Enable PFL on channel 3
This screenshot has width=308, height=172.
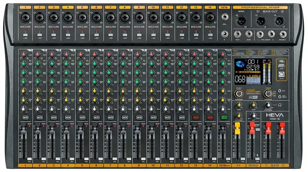58,159
